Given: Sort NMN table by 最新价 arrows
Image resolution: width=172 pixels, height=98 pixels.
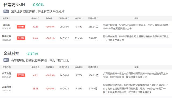Looking at the screenshot, I should (38, 19).
